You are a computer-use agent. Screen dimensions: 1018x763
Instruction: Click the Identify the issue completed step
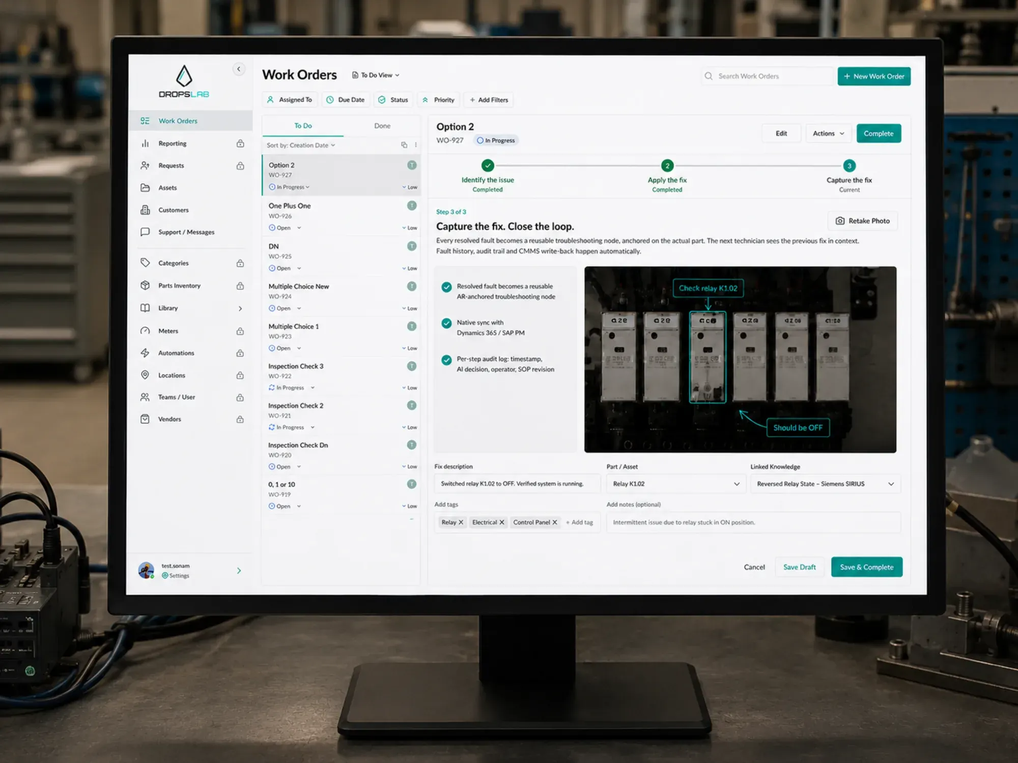point(488,177)
